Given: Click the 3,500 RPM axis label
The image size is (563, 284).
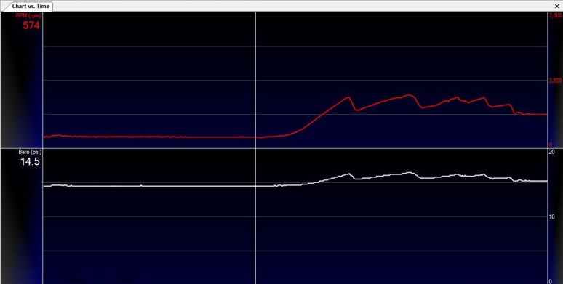Looking at the screenshot, I should (555, 81).
